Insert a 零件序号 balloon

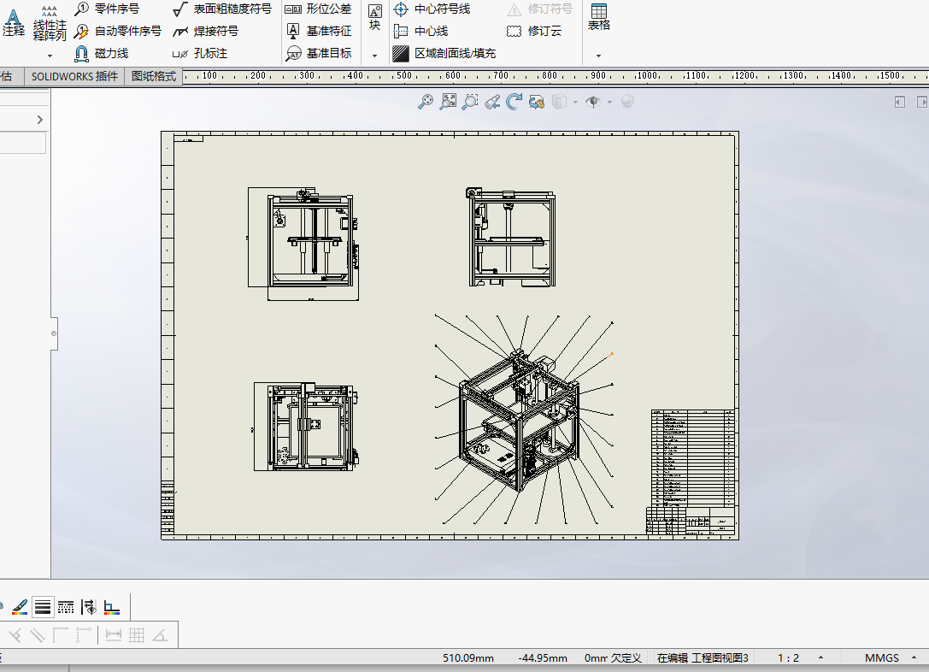tap(107, 9)
